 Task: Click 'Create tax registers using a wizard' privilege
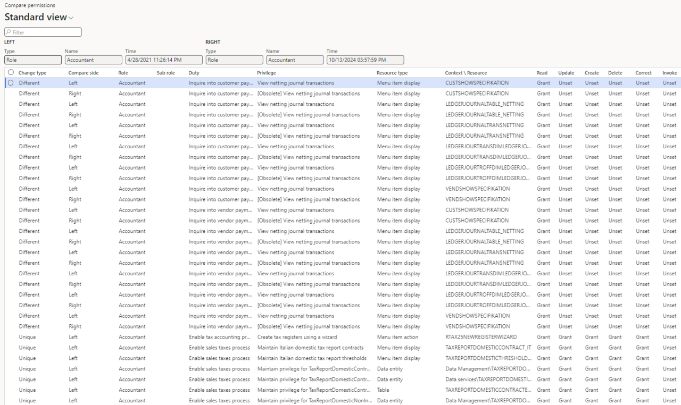coord(297,337)
